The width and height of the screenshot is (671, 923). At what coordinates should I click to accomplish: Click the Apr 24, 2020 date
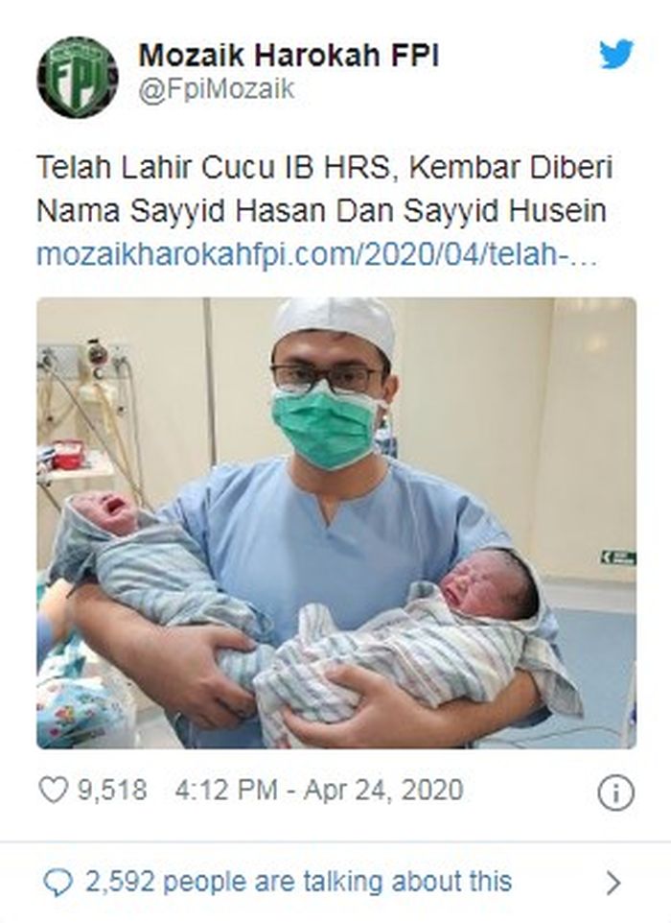(x=383, y=790)
